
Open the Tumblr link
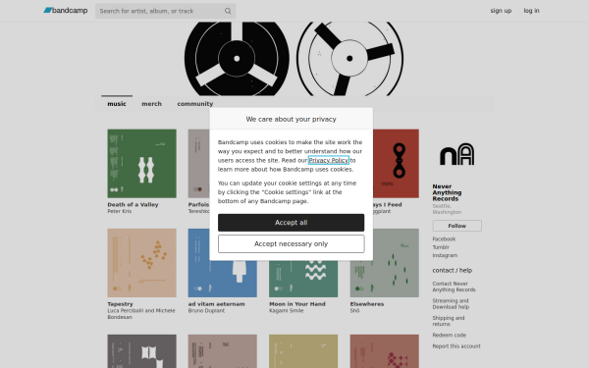click(x=441, y=247)
